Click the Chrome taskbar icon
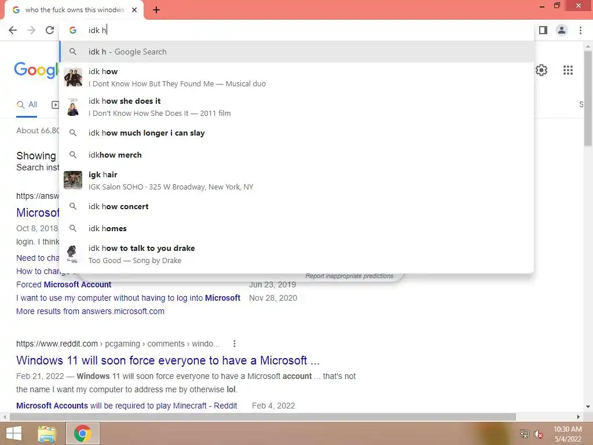This screenshot has height=445, width=593. (x=82, y=433)
